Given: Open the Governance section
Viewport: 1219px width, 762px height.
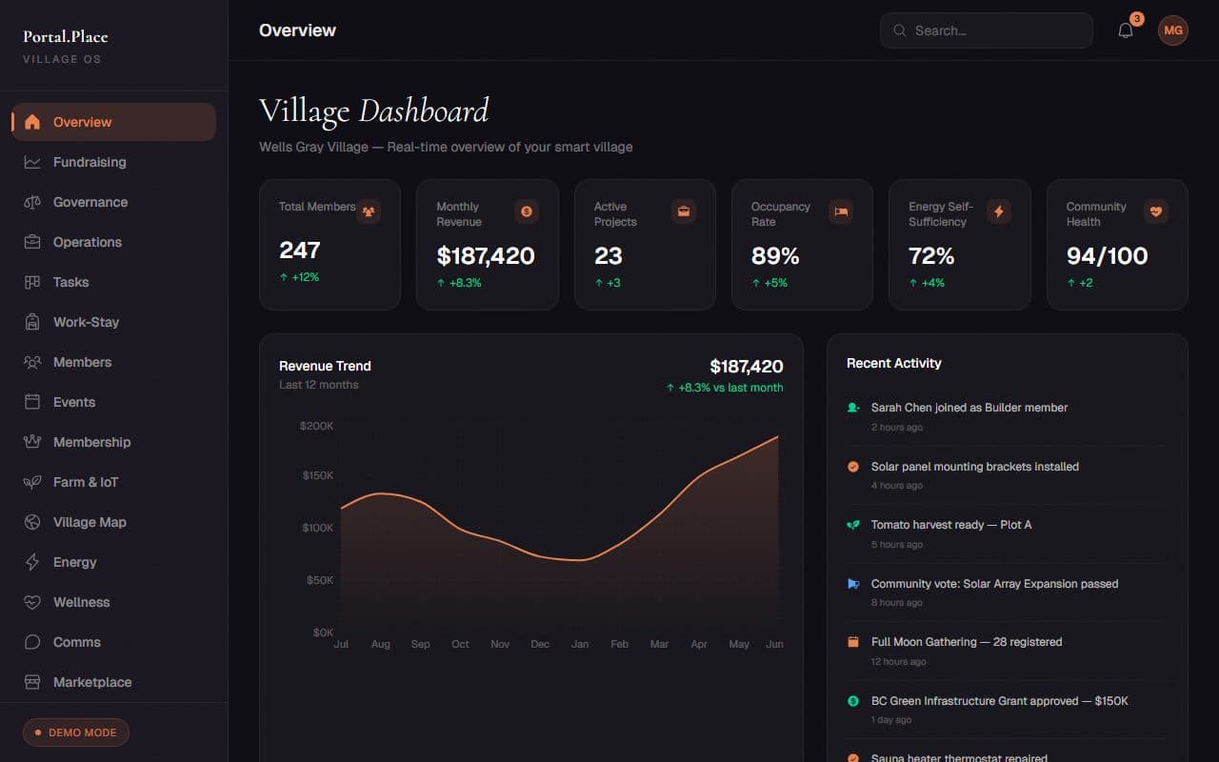Looking at the screenshot, I should pyautogui.click(x=90, y=202).
